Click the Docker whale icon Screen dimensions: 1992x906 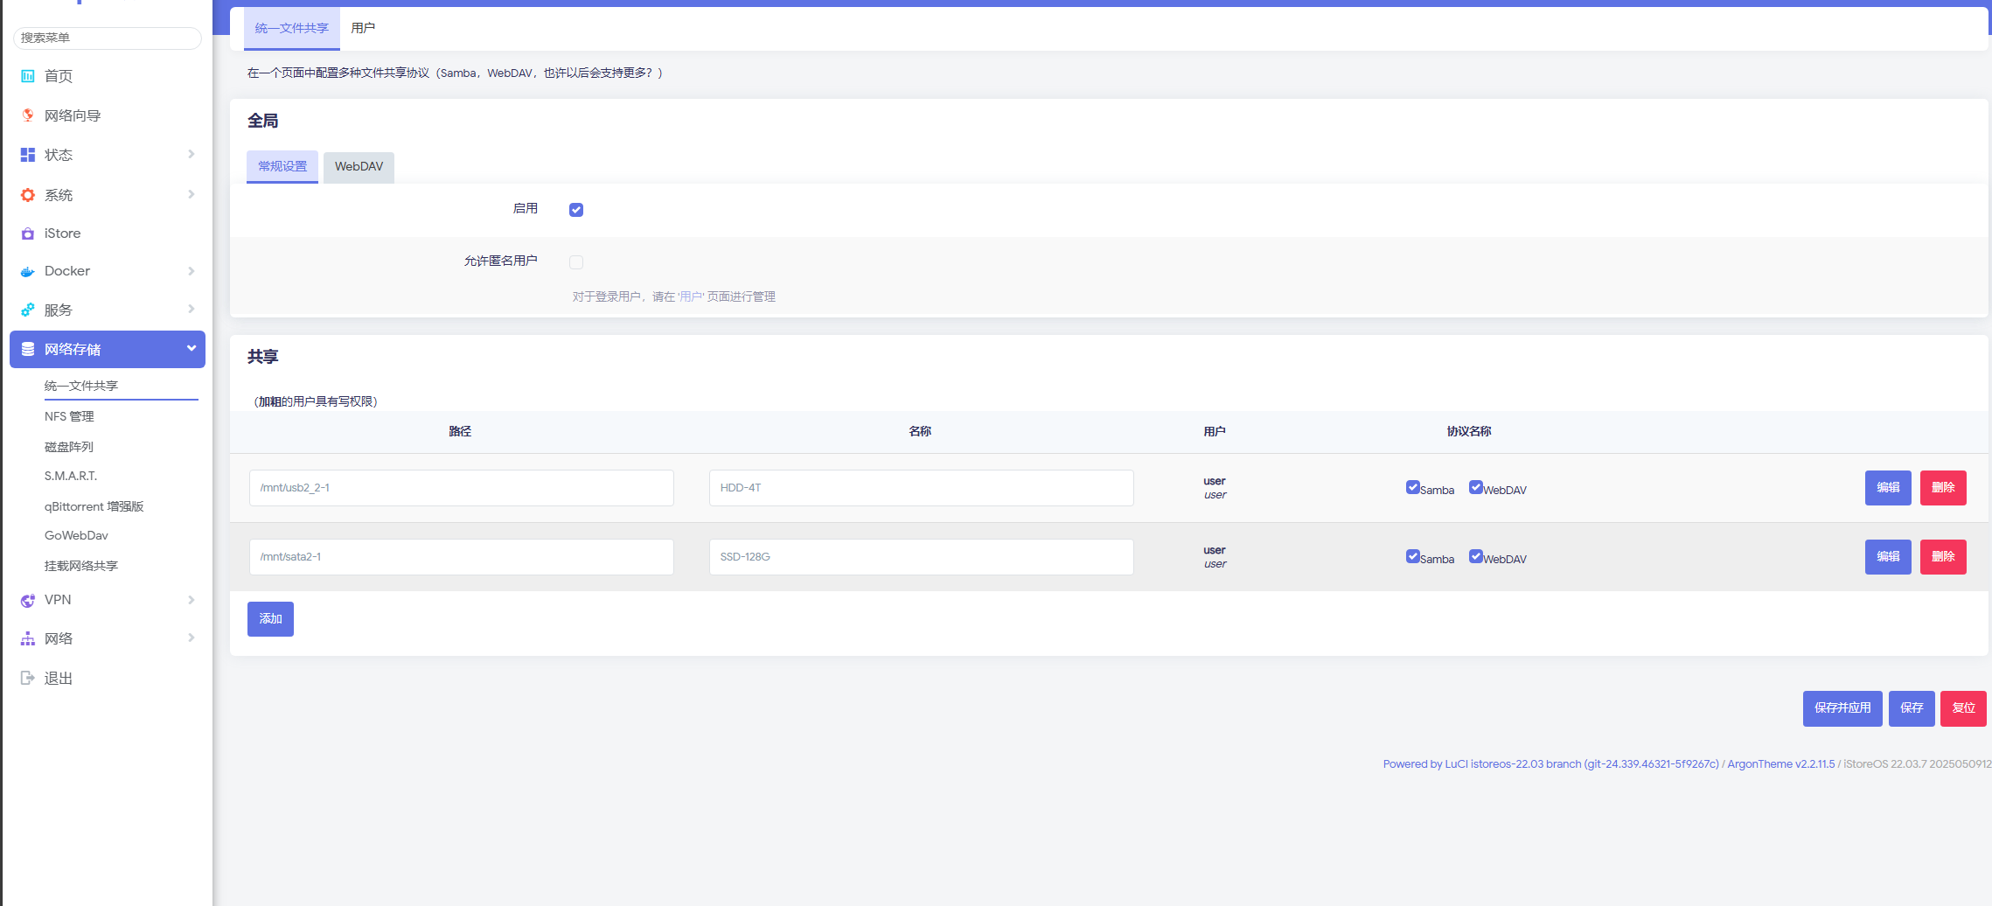(28, 272)
